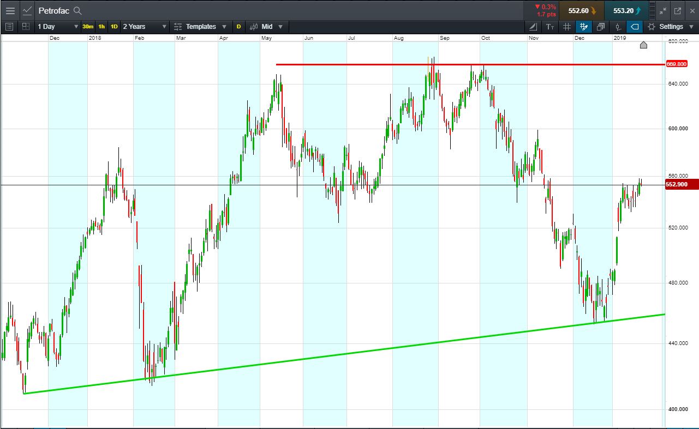Screen dimensions: 699x429
Task: Open the 1 Day interval dropdown
Action: [58, 26]
